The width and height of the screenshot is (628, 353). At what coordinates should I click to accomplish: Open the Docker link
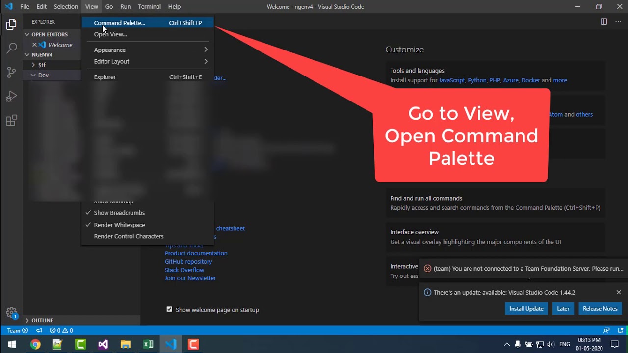[x=530, y=80]
